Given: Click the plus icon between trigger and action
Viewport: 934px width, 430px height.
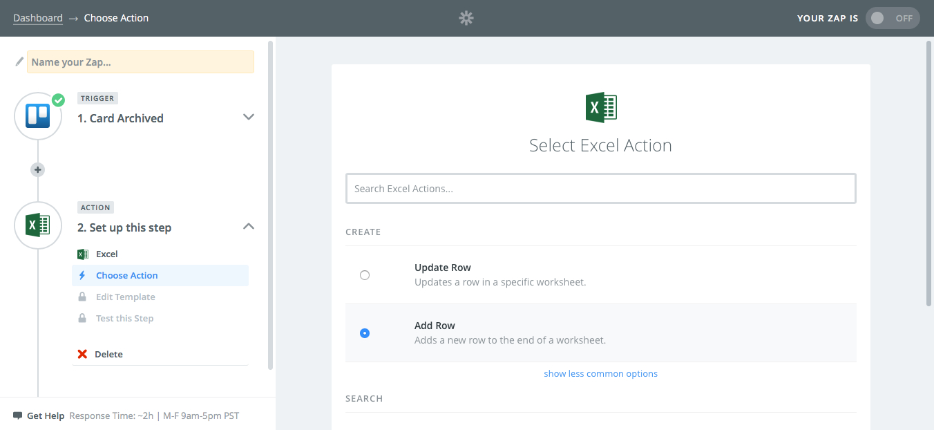Looking at the screenshot, I should (x=37, y=169).
